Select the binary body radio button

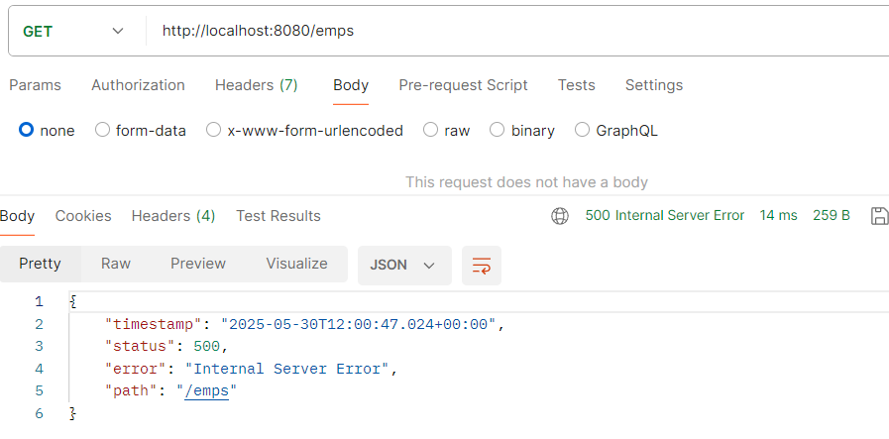pos(497,131)
